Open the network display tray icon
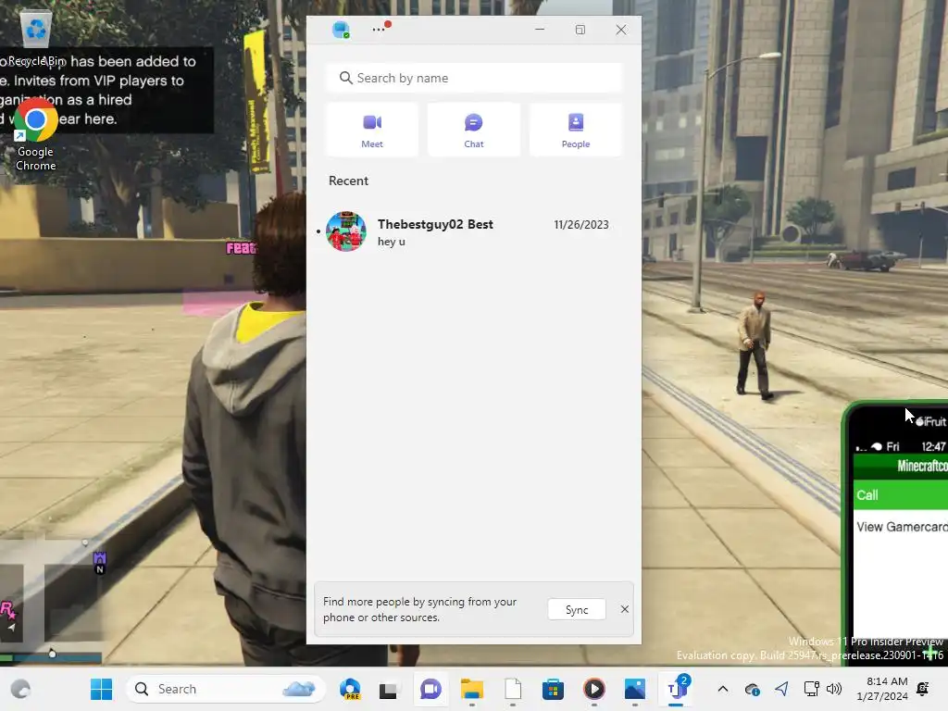 coord(811,689)
